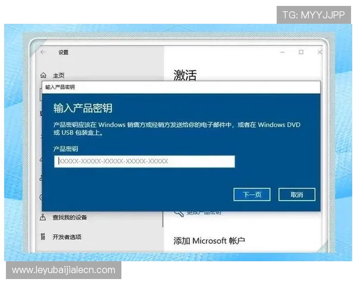Close the Settings window
357x285 pixels.
point(320,52)
